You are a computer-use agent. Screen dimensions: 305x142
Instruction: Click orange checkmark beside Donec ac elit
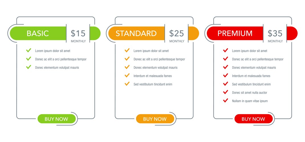click(x=127, y=59)
